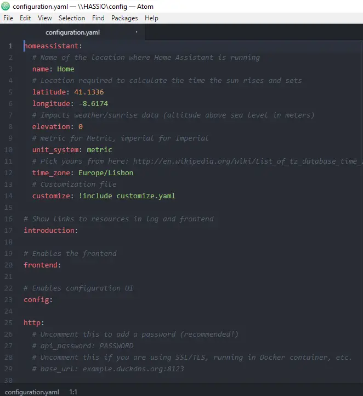The image size is (363, 396).
Task: Click the 'config:' key
Action: [x=38, y=300]
